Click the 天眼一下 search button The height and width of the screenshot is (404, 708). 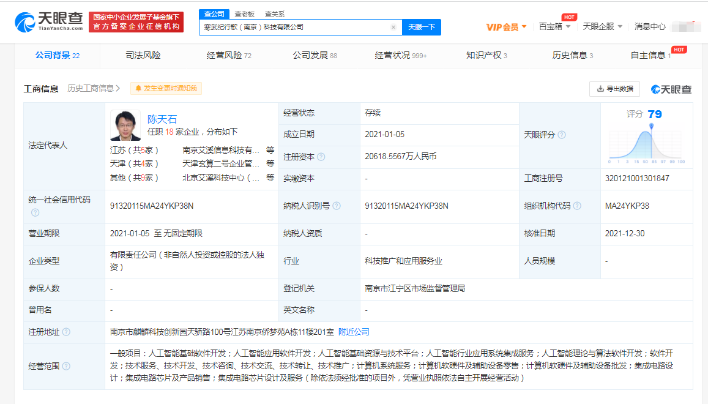tap(421, 27)
